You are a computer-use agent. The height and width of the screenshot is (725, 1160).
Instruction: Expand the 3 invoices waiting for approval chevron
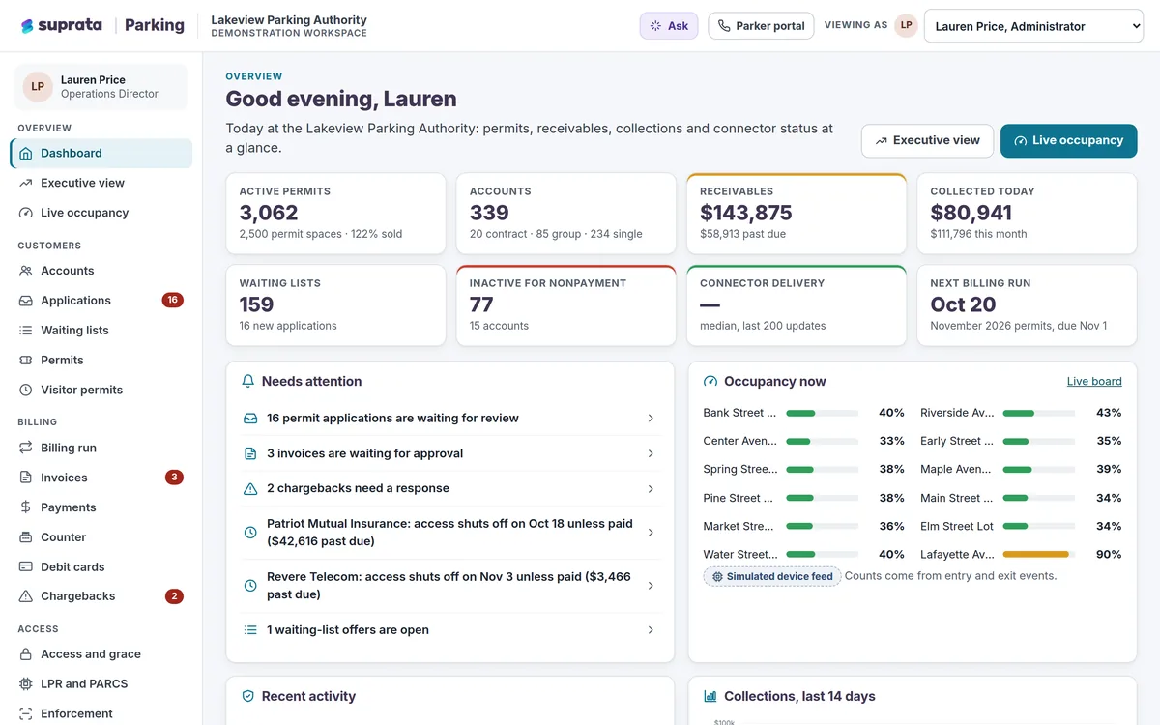point(651,453)
